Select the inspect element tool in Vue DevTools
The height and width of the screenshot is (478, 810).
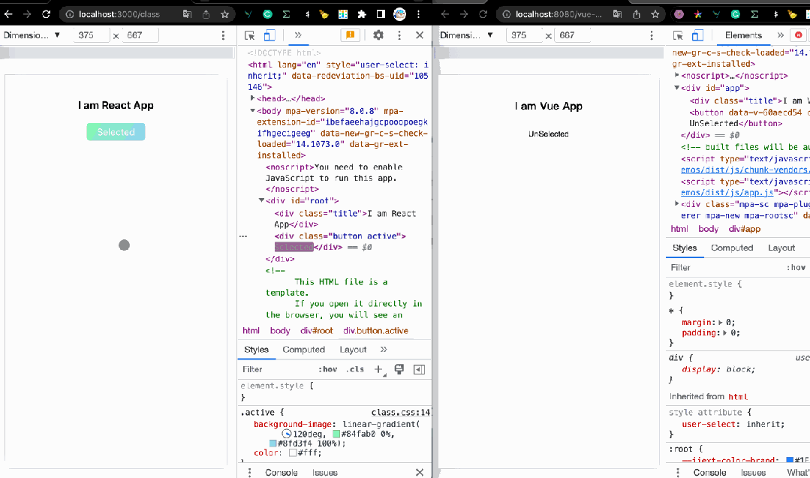679,35
